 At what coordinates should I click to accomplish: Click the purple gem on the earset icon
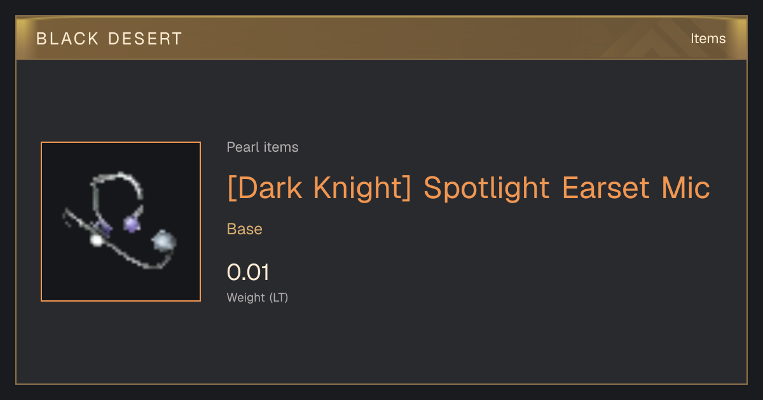click(x=132, y=223)
